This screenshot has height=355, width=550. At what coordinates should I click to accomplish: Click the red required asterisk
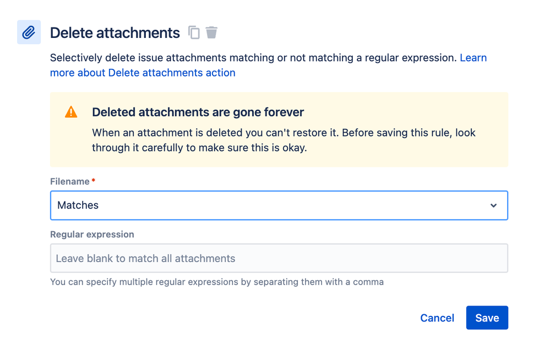(93, 181)
